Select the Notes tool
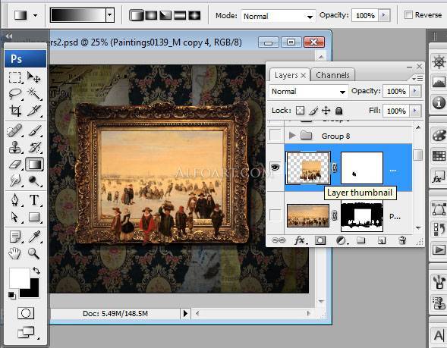447x348 pixels. pyautogui.click(x=15, y=237)
